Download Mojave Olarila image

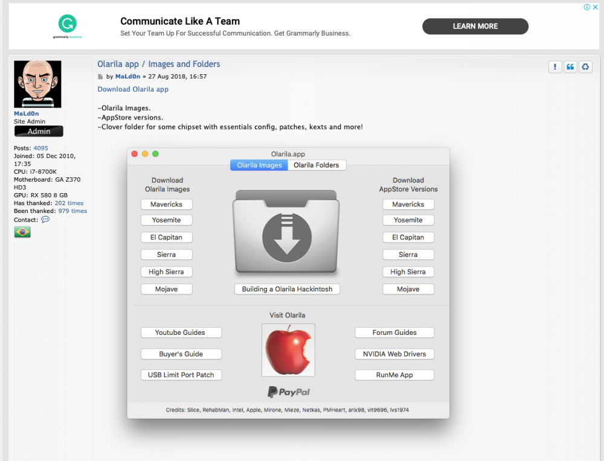[167, 289]
